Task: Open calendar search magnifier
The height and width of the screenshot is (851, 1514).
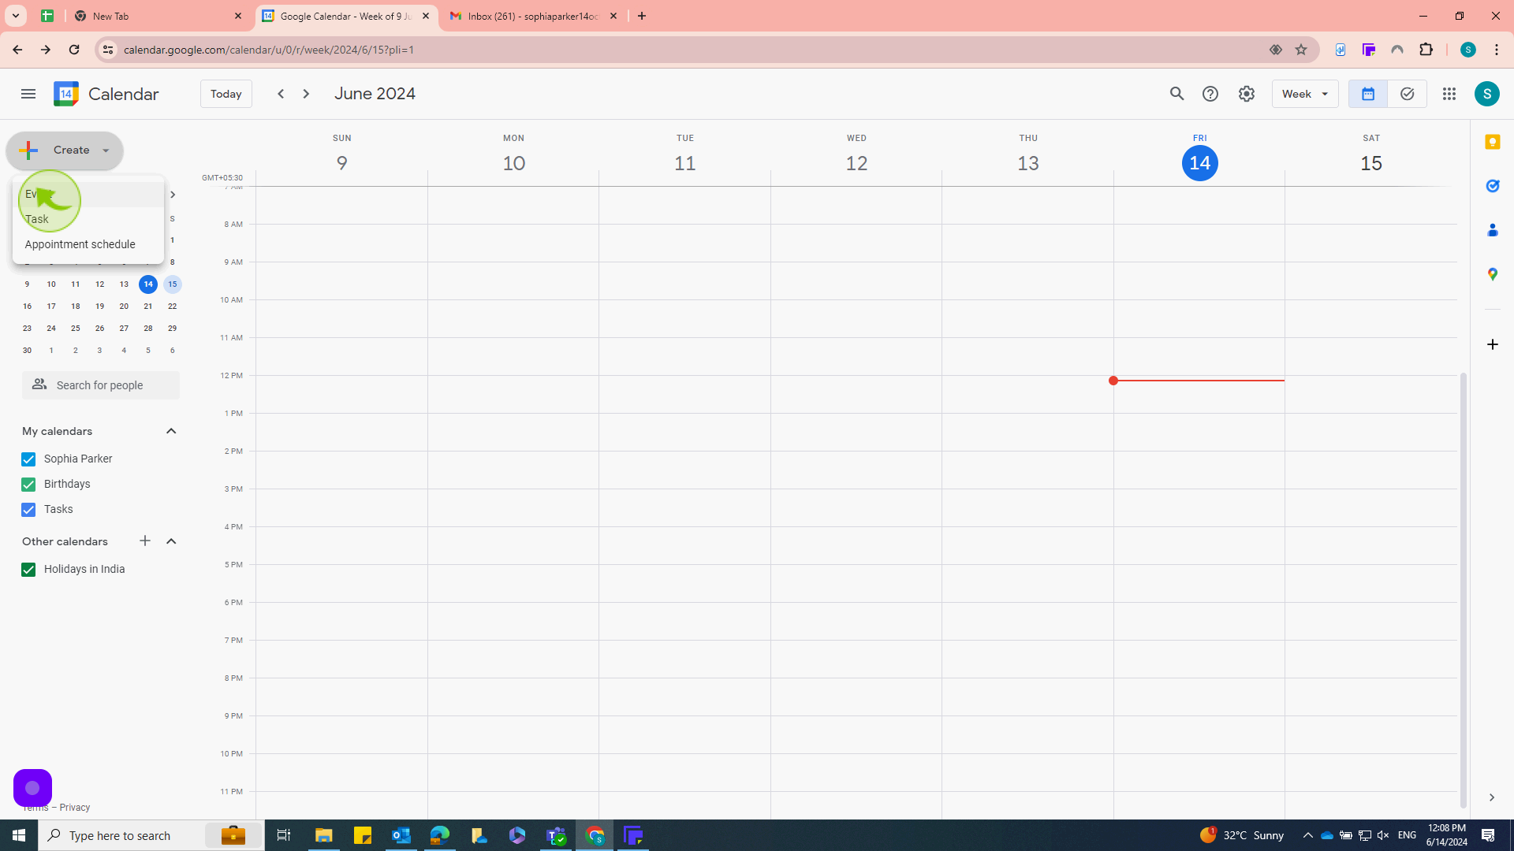Action: pos(1177,94)
